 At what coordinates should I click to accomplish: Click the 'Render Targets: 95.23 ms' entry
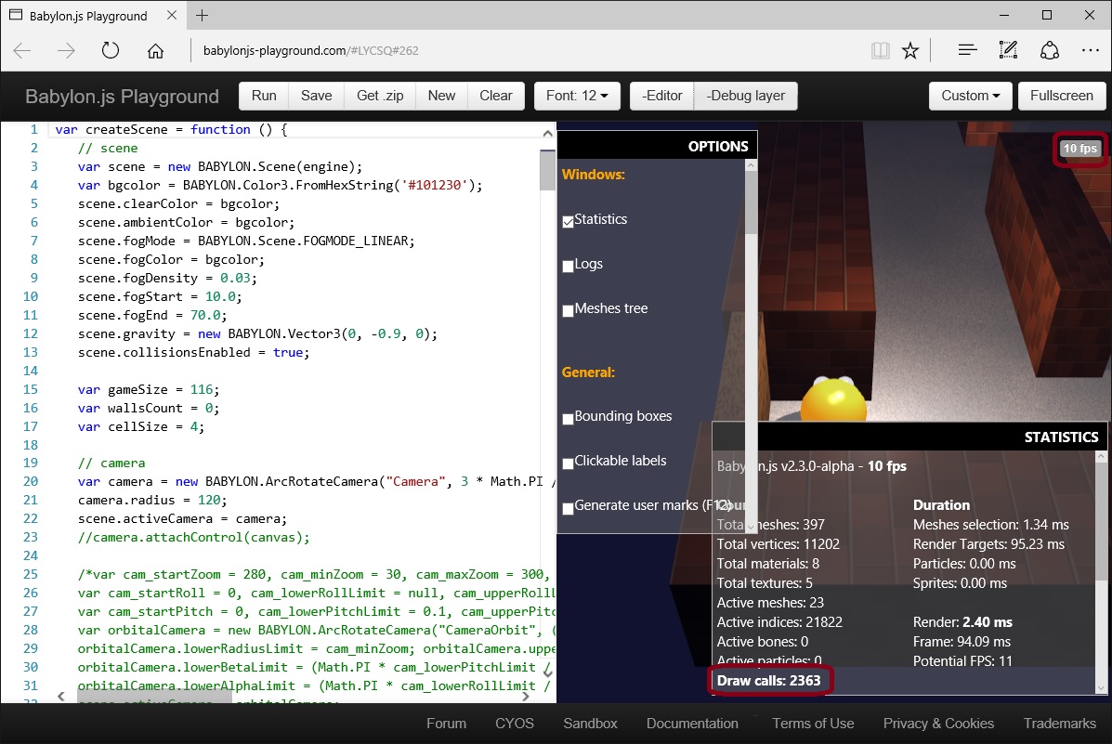click(988, 544)
